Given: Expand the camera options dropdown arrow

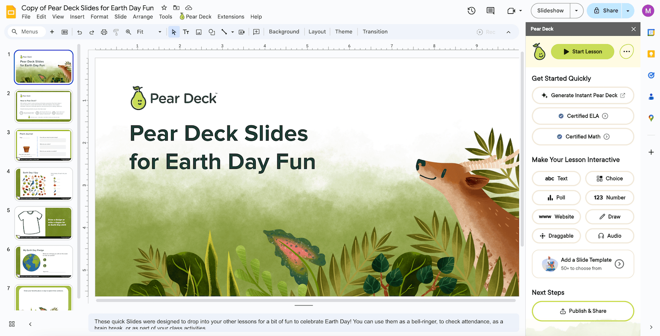Looking at the screenshot, I should (x=521, y=11).
